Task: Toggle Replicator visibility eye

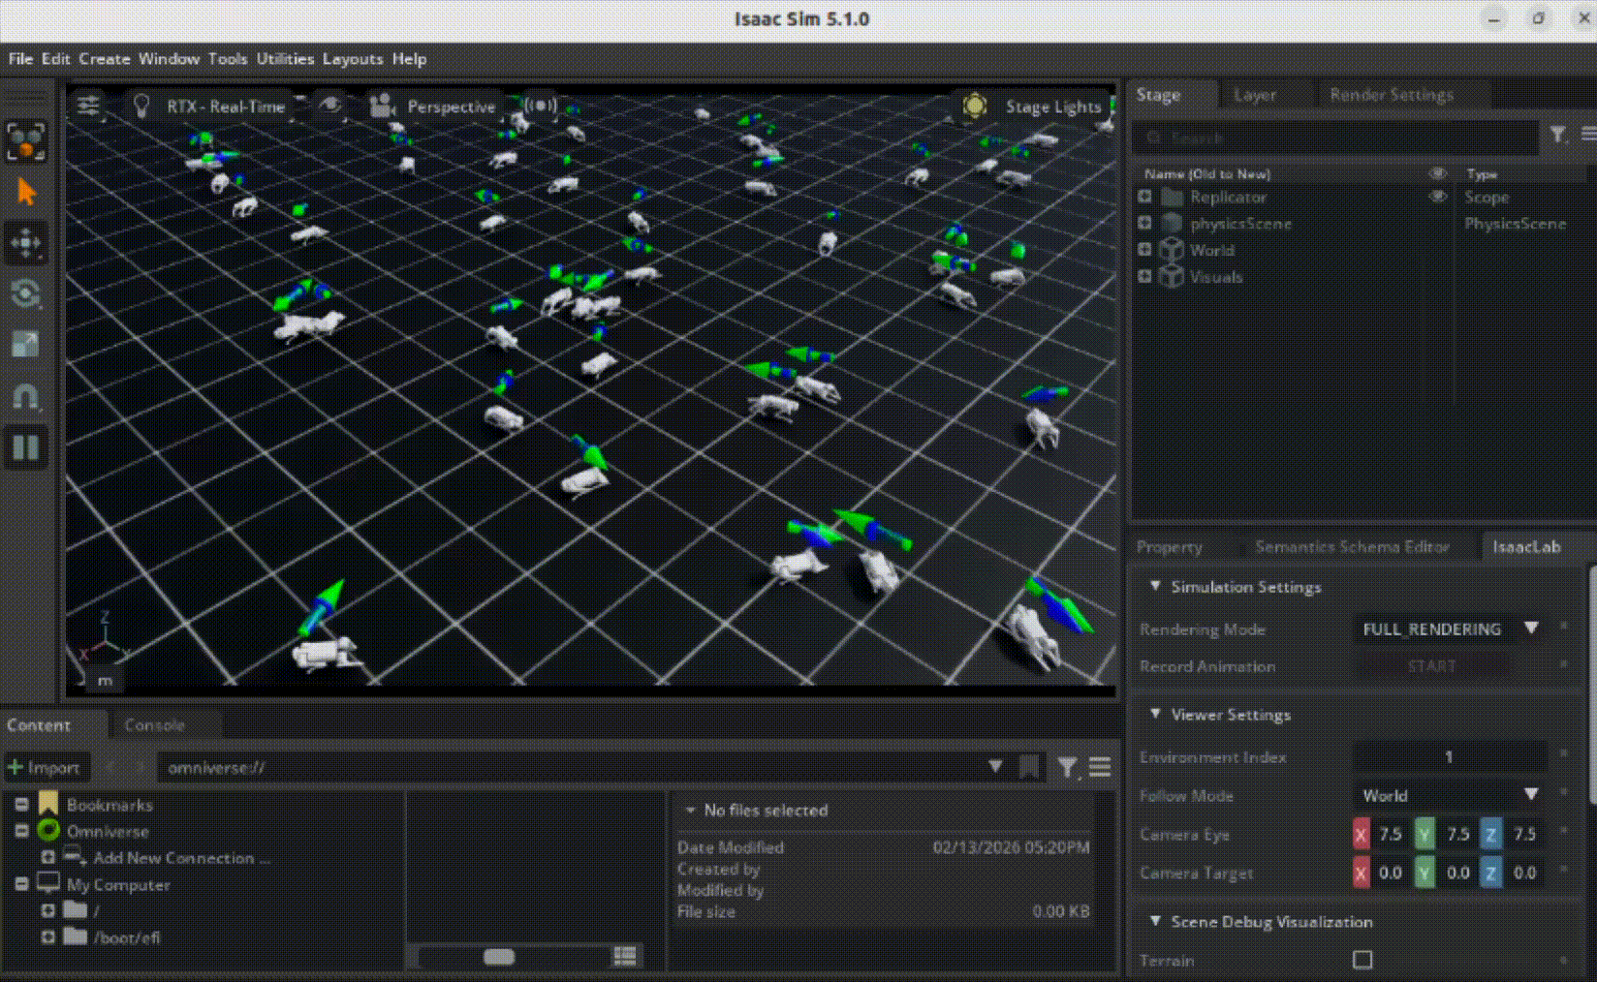Action: pyautogui.click(x=1440, y=197)
